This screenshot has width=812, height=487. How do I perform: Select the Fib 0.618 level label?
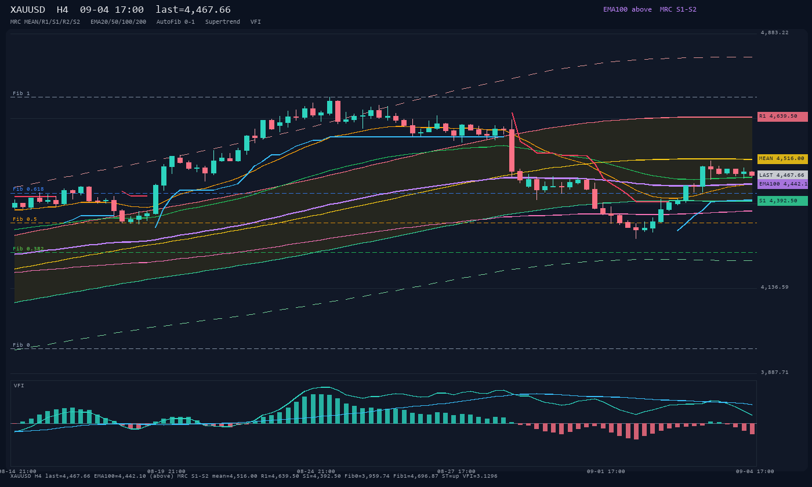(28, 189)
